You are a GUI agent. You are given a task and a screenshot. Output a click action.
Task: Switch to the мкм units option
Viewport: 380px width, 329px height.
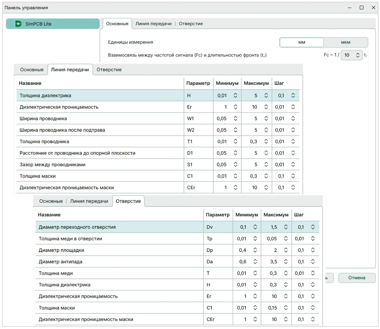click(345, 42)
